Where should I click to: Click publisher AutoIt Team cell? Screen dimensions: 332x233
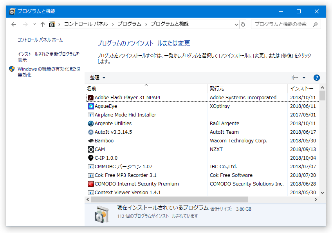click(x=224, y=132)
